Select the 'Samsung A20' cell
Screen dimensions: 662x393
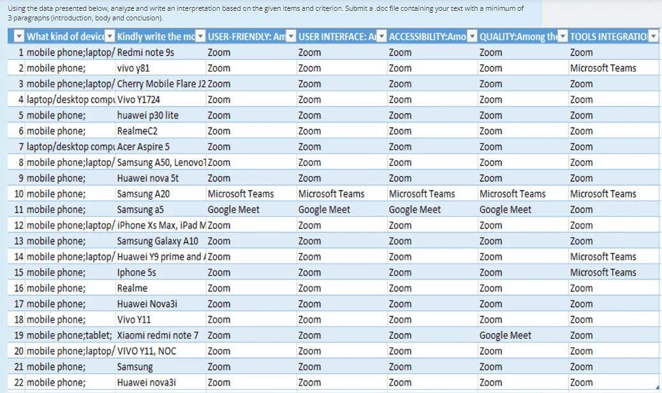click(x=161, y=194)
